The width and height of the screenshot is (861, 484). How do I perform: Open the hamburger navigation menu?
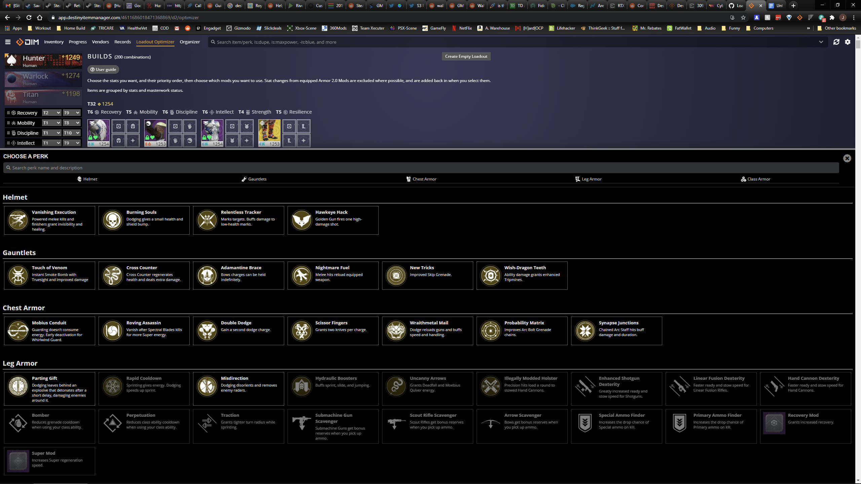click(x=7, y=42)
